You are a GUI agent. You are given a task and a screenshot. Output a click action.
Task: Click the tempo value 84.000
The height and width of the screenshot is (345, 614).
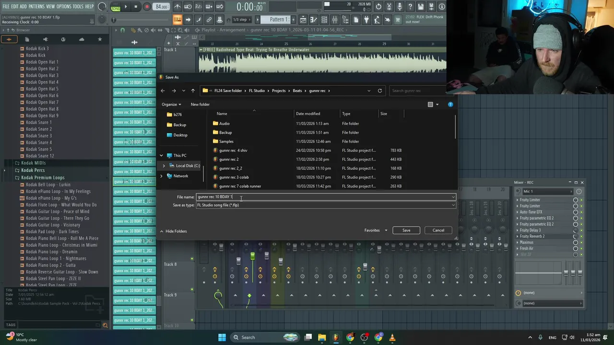161,7
